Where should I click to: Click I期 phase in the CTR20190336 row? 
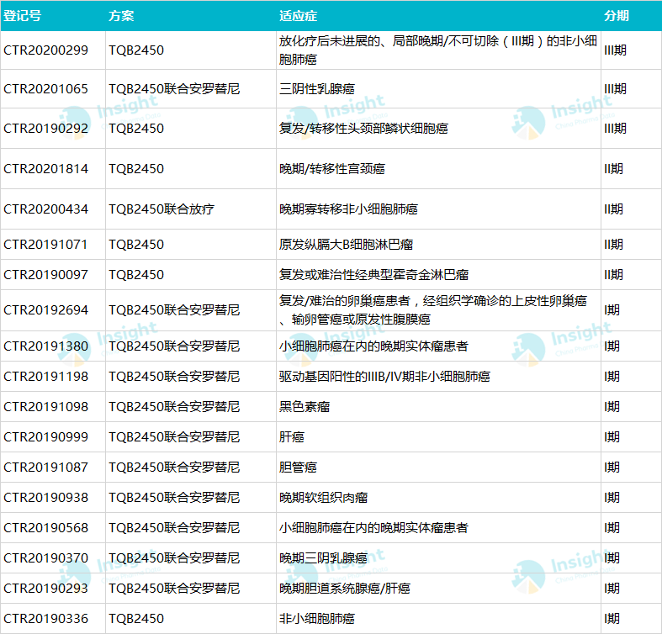[x=612, y=619]
